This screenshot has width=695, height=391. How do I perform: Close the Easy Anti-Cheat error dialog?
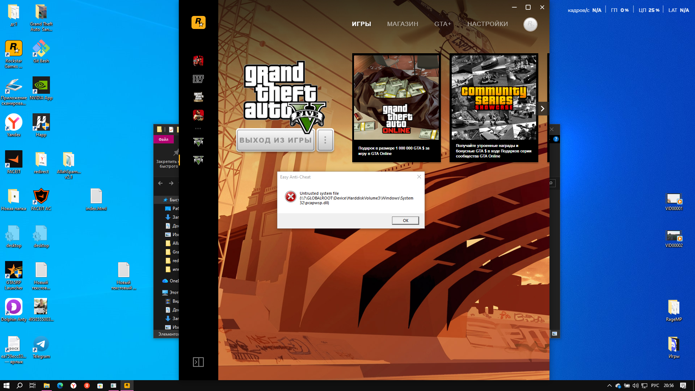coord(405,220)
